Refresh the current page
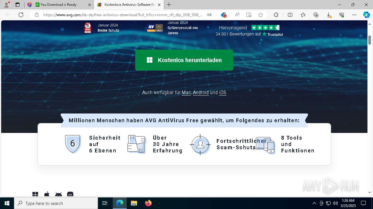Viewport: 373px width, 209px height. pos(21,15)
